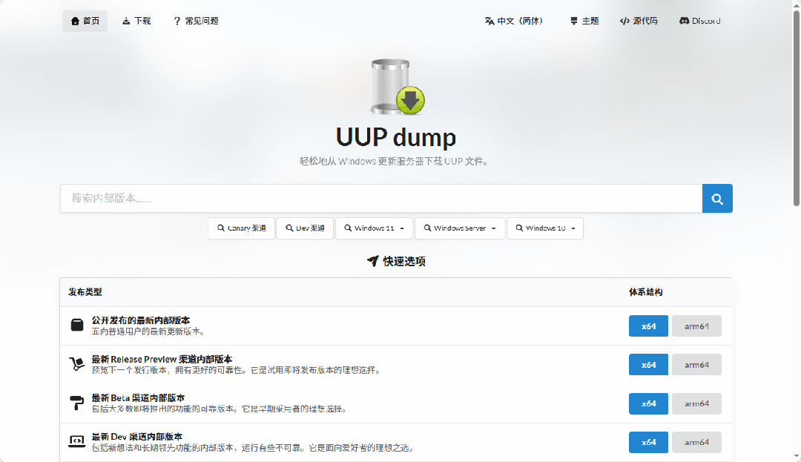Viewport: 801px width, 462px height.
Task: Click the Discord logo icon
Action: [x=684, y=21]
